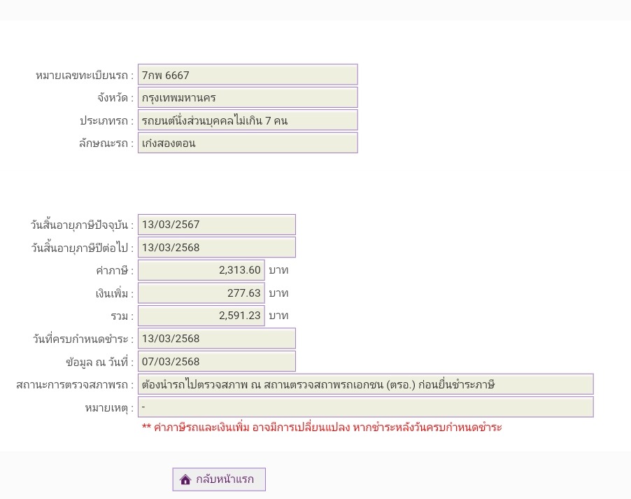This screenshot has width=631, height=499.
Task: Click the remarks field containing a dash
Action: point(365,407)
